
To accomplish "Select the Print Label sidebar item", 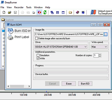I will tap(18, 37).
